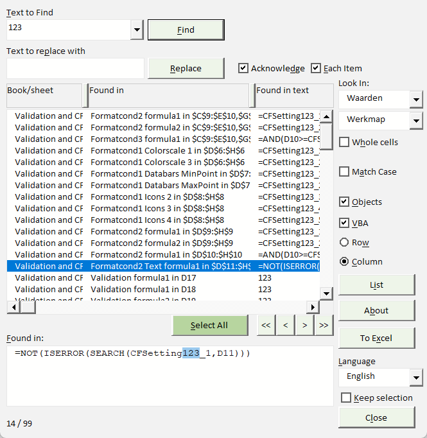
Task: Click the To Excel button
Action: (377, 338)
